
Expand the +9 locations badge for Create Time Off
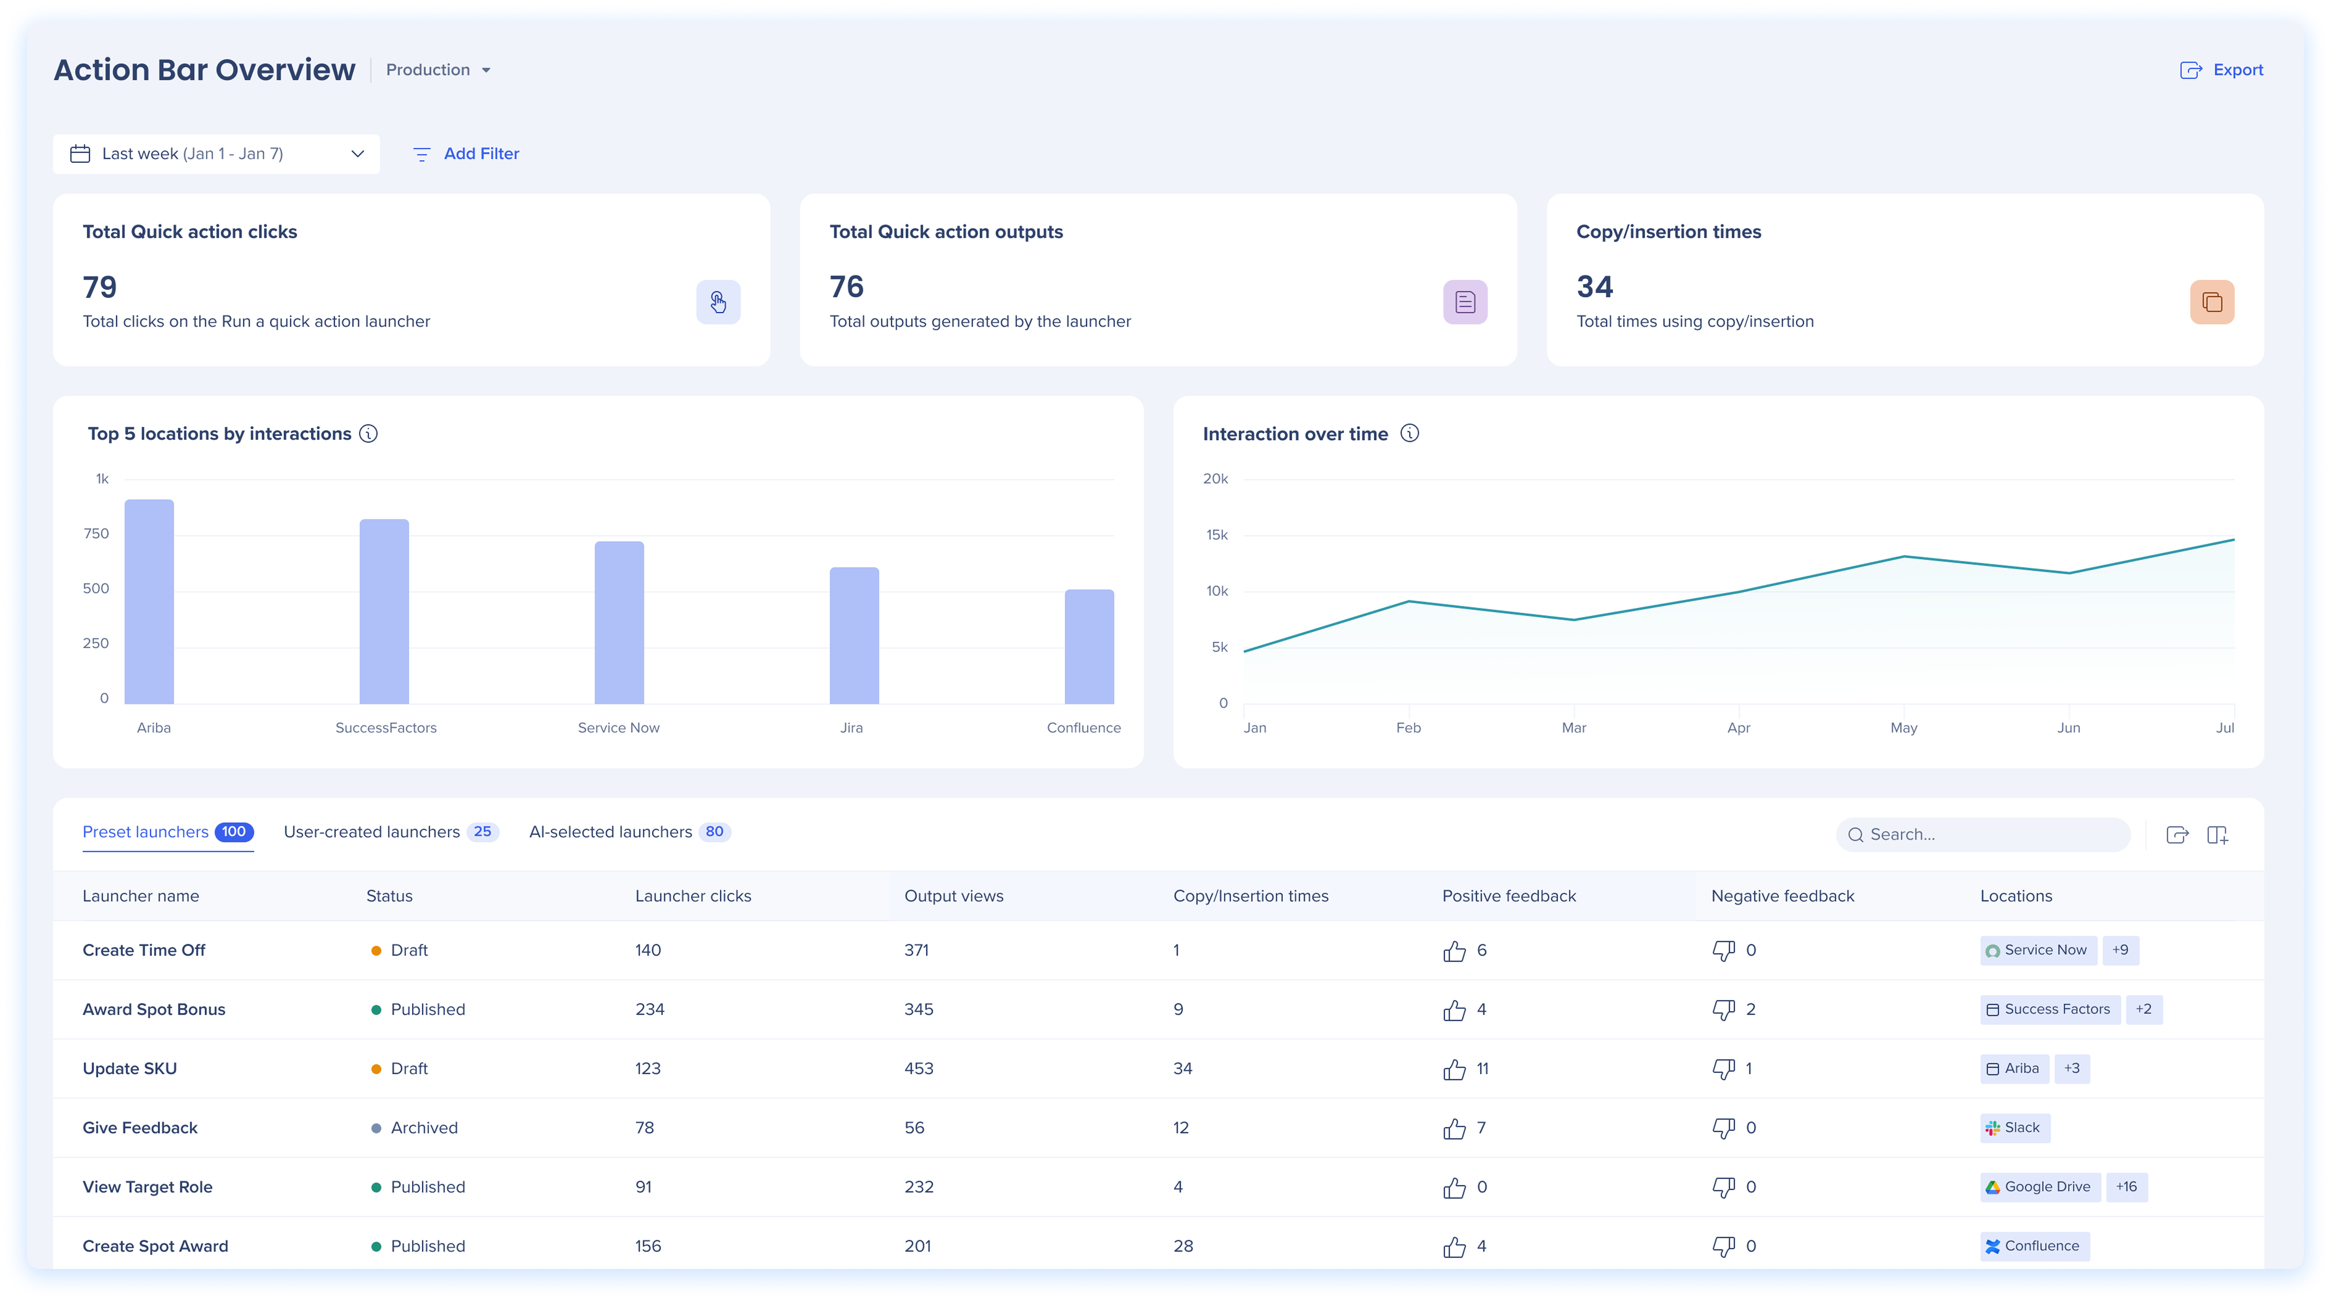click(2120, 950)
